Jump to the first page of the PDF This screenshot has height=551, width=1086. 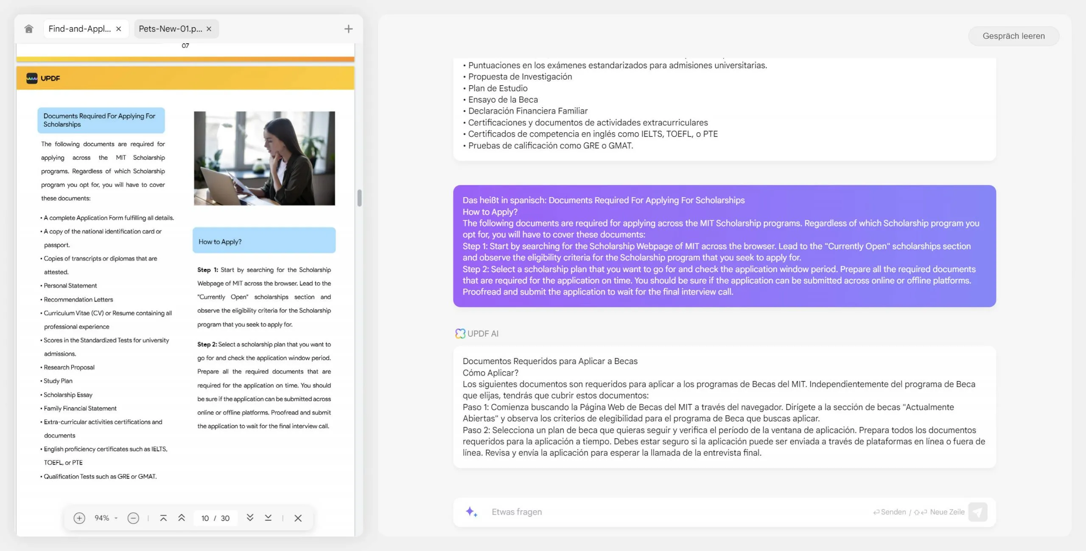[x=163, y=518]
